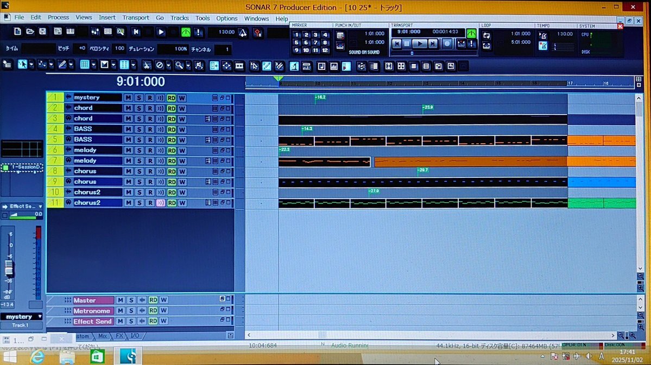
Task: Open the Transport menu
Action: (135, 18)
